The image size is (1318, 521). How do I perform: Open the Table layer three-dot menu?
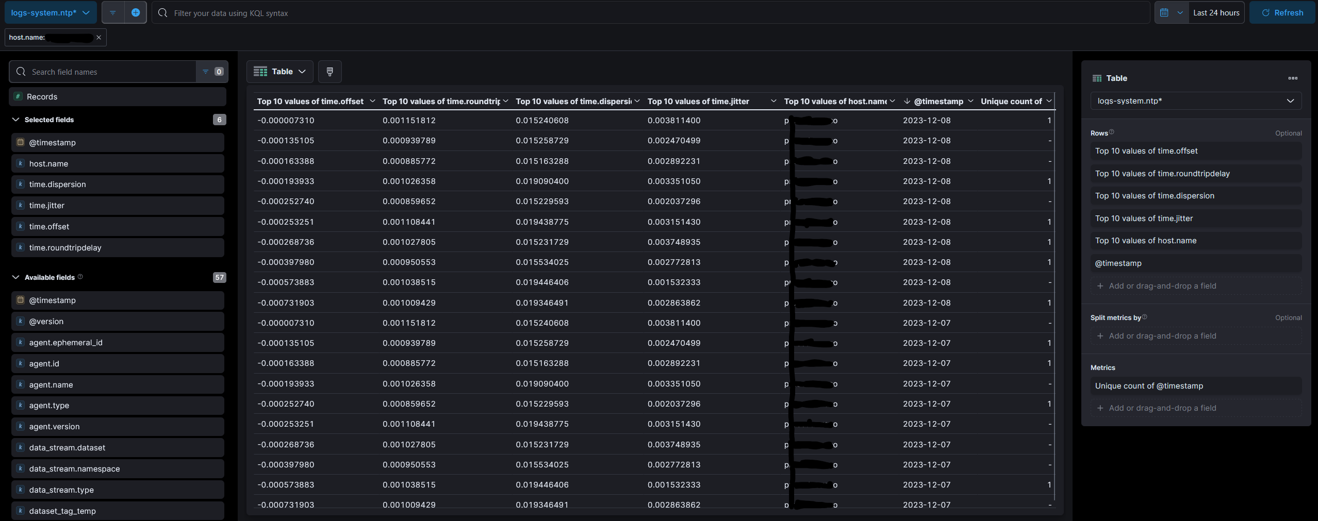1293,78
